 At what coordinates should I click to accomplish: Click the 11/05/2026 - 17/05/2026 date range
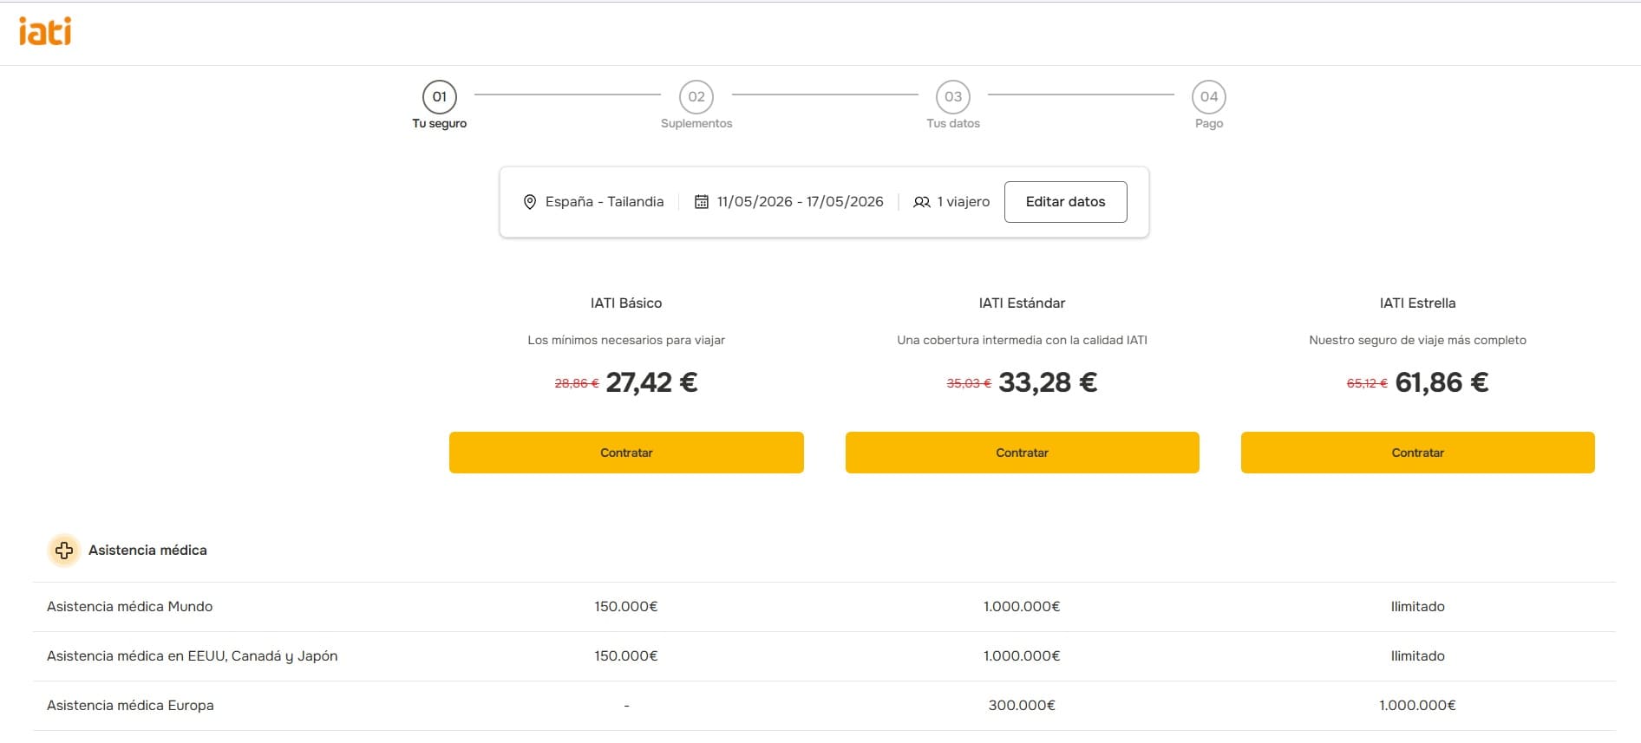coord(800,202)
